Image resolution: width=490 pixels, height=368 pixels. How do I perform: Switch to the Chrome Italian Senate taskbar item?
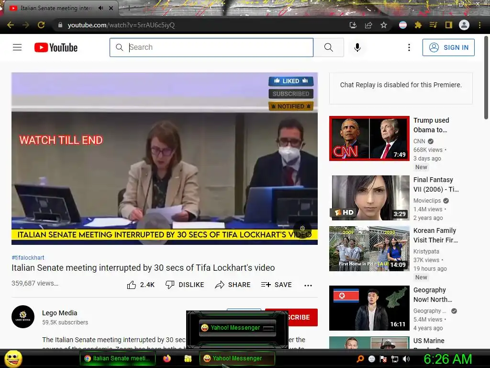(118, 358)
